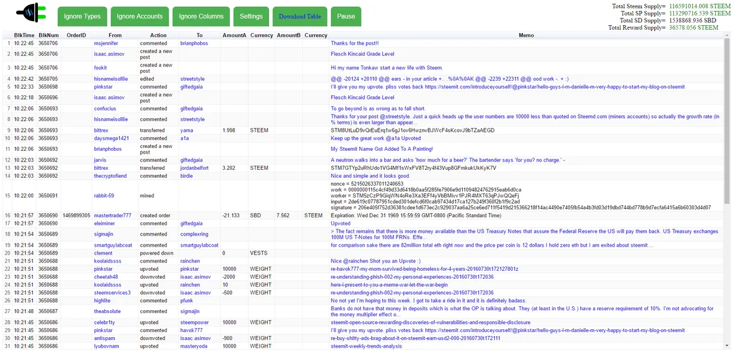This screenshot has height=355, width=734.
Task: Click the -21.133 SBD amount cell
Action: pos(231,216)
